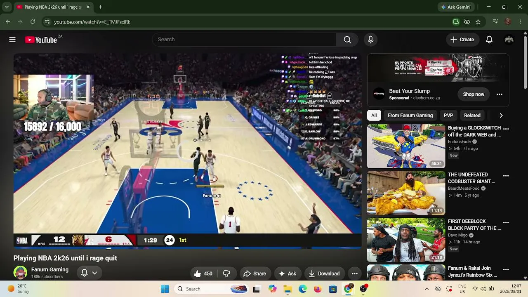Viewport: 528px width, 297px height.
Task: Open YouTube notifications bell
Action: coord(489,40)
